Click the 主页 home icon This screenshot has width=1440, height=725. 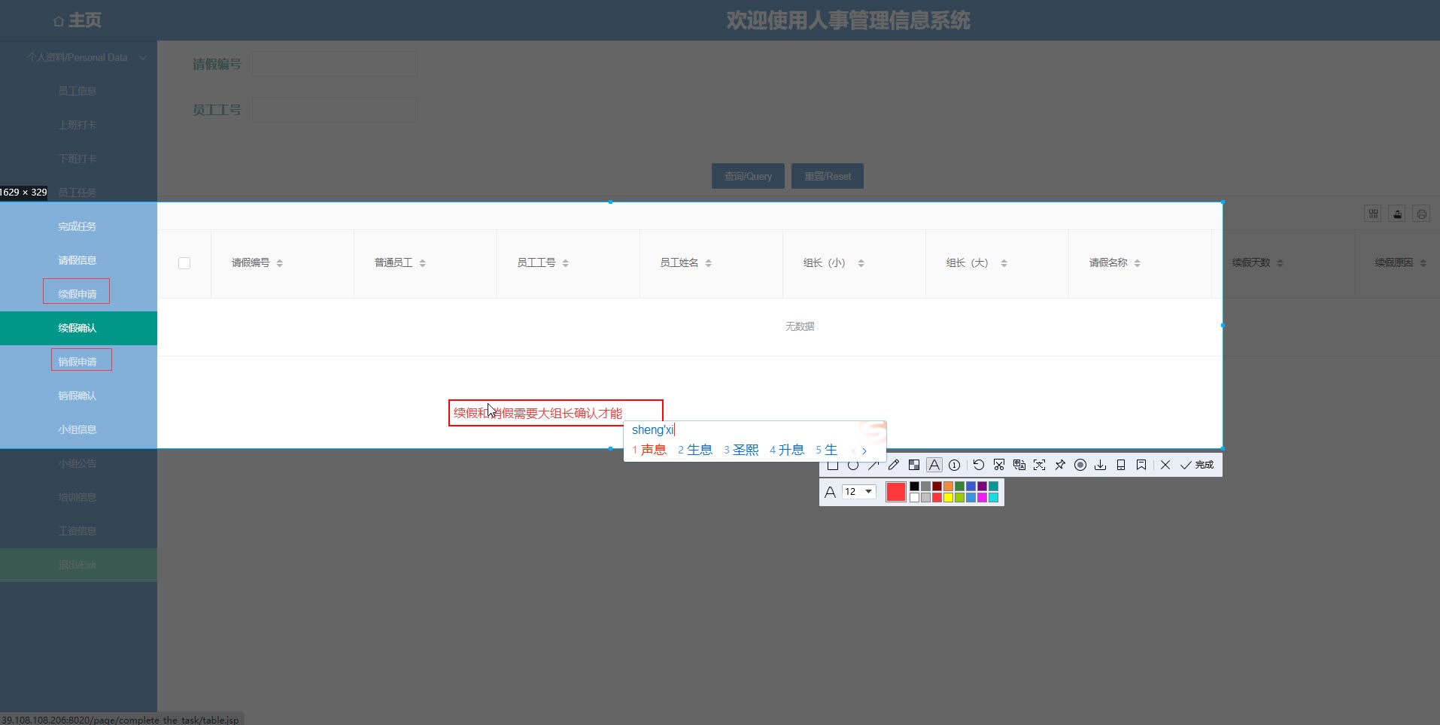pyautogui.click(x=59, y=21)
